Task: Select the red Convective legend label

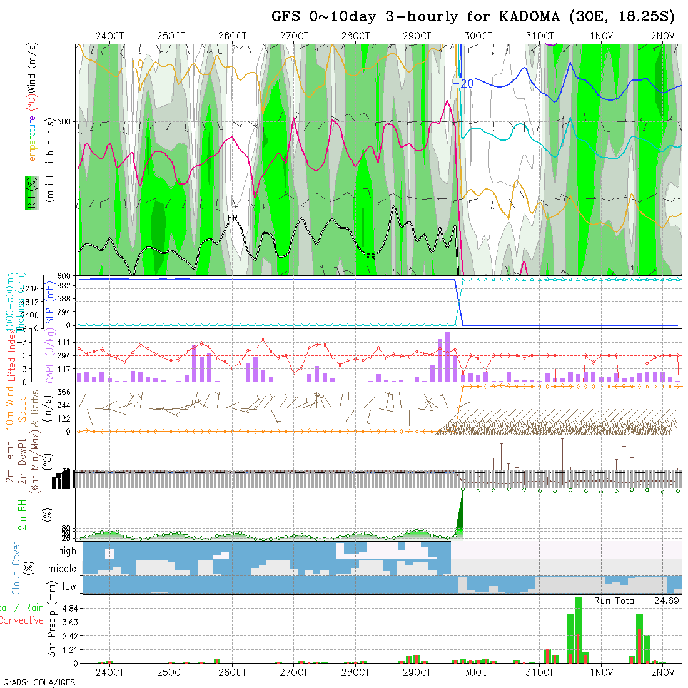Action: [22, 620]
